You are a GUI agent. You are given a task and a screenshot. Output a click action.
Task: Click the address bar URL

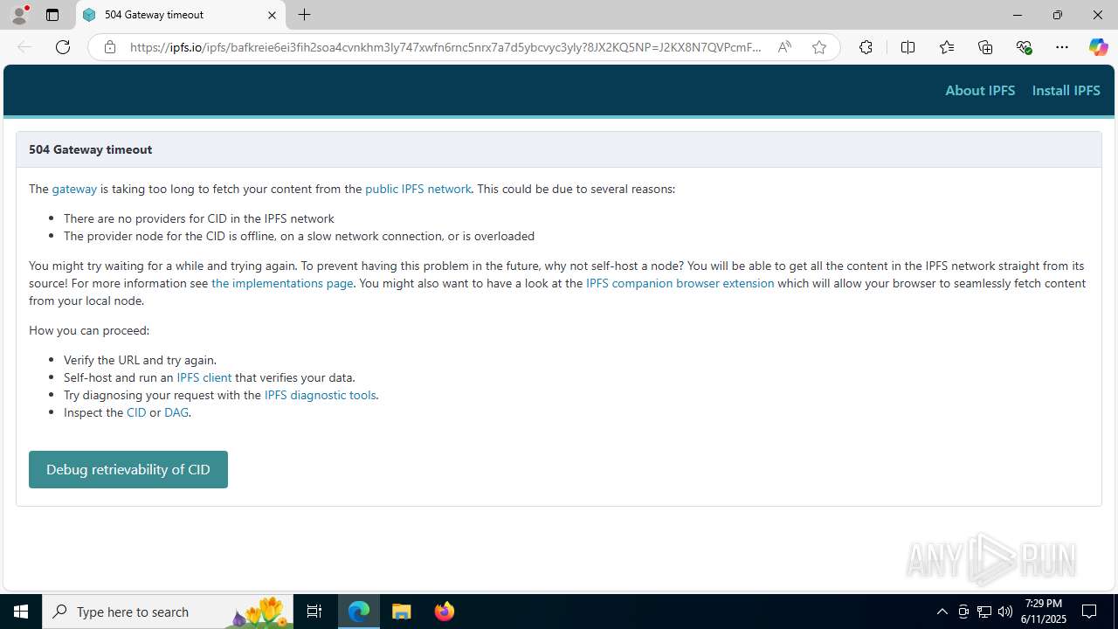[445, 47]
